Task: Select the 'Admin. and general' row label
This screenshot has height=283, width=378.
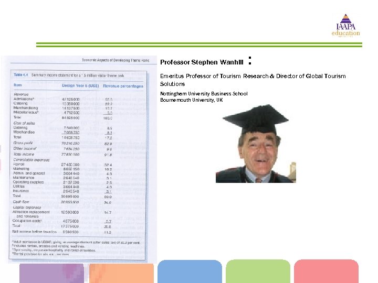Action: 29,173
